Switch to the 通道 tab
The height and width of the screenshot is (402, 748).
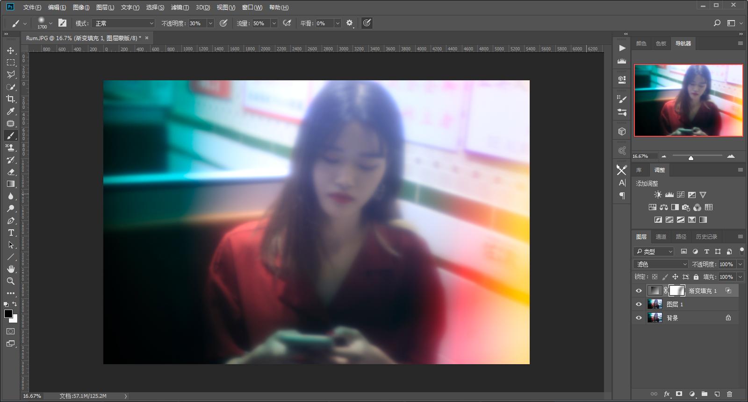(x=661, y=237)
